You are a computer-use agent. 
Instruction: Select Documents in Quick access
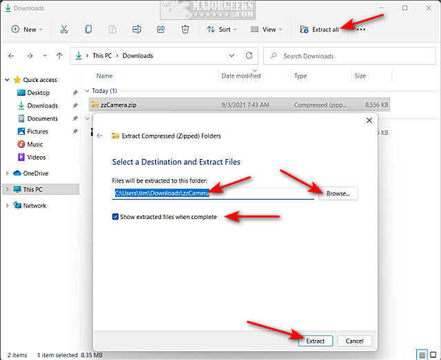pyautogui.click(x=42, y=118)
